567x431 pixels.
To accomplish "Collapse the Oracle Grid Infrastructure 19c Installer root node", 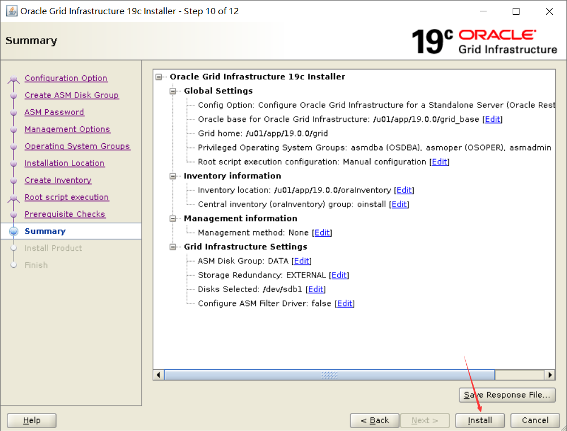I will tap(159, 76).
